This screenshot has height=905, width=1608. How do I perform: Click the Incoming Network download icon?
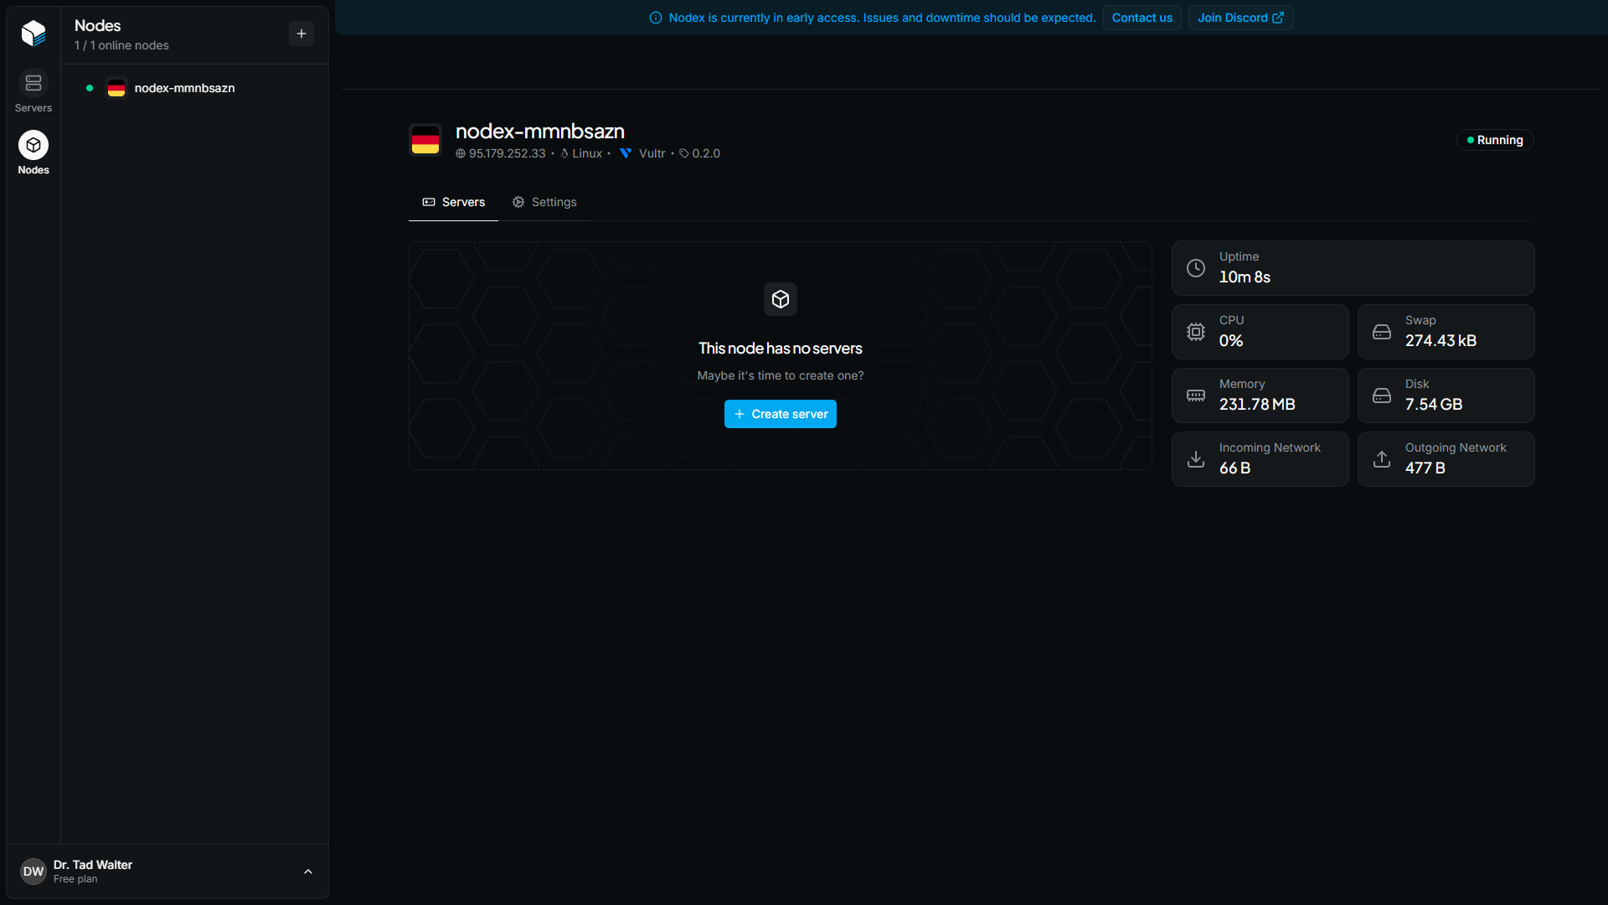click(x=1196, y=459)
